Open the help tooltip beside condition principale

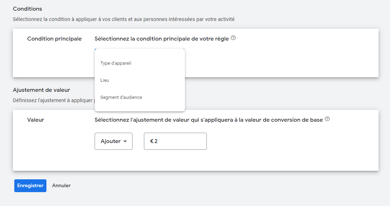tap(233, 38)
